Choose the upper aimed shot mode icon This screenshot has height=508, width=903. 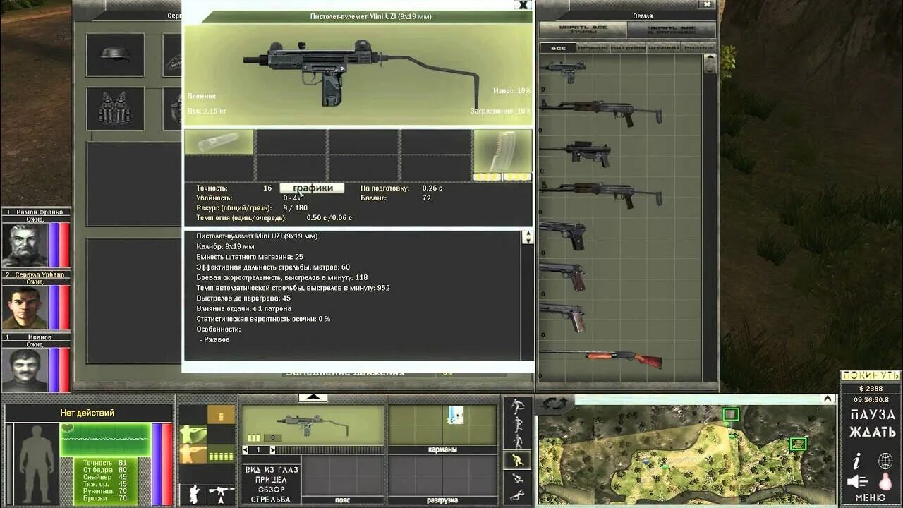(x=193, y=433)
